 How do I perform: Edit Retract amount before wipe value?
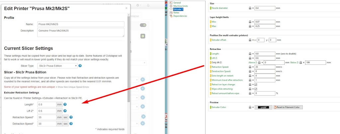[265, 93]
